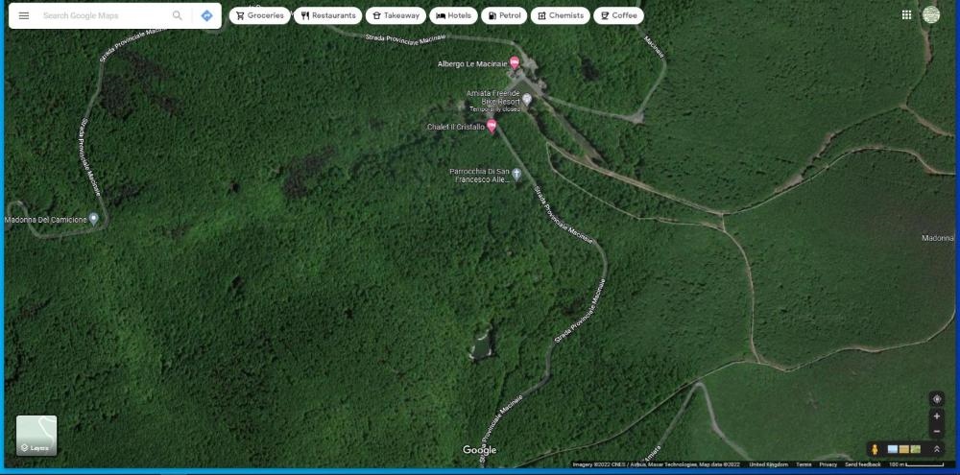Click the Madonna Del Camicione marker

pyautogui.click(x=93, y=219)
